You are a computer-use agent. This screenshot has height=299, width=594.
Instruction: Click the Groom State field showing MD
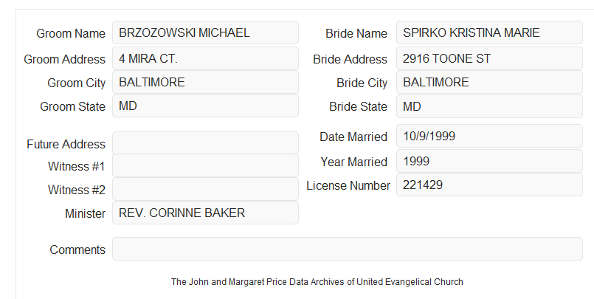[205, 106]
